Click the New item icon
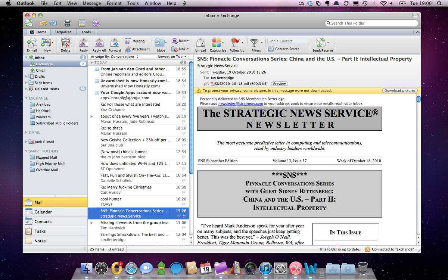The width and height of the screenshot is (448, 280). (47, 43)
